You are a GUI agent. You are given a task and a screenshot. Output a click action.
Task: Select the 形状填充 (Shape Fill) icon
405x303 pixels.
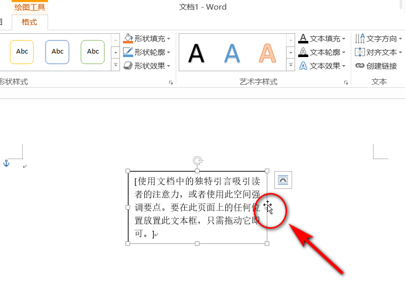coord(128,38)
